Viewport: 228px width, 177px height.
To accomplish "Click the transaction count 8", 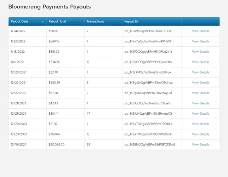I will (x=87, y=82).
